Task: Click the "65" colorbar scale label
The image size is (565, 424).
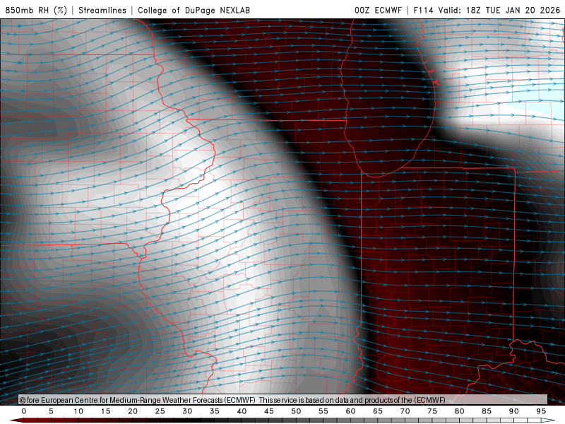Action: [x=378, y=411]
